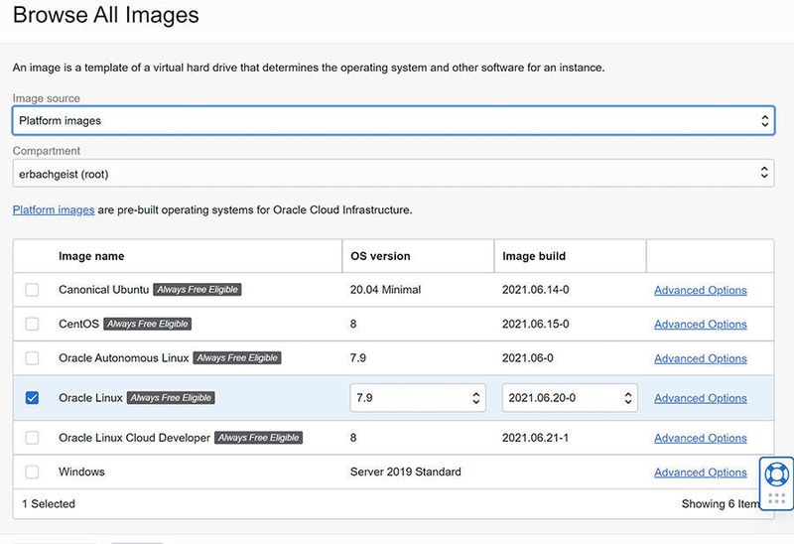Uncheck the Oracle Linux image checkbox
The width and height of the screenshot is (794, 544).
tap(33, 398)
